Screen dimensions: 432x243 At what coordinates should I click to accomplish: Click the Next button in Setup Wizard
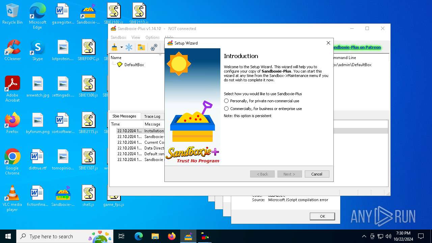pos(289,174)
